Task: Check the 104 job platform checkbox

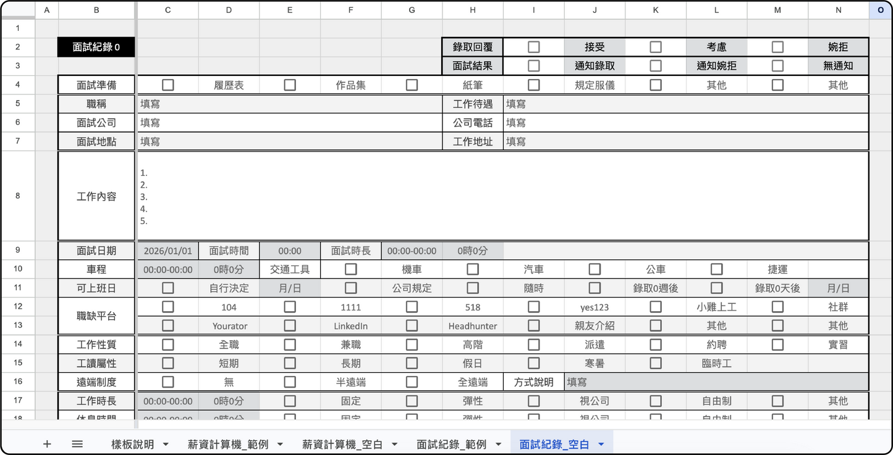Action: tap(167, 306)
